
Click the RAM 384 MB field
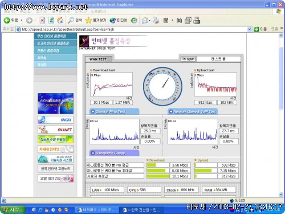click(219, 190)
